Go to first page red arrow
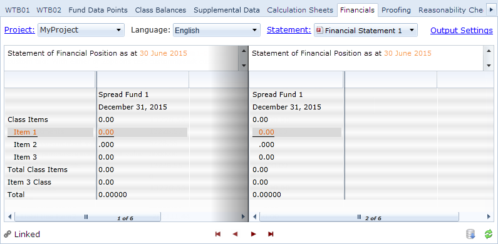Screen dimensions: 498x244 [218, 234]
